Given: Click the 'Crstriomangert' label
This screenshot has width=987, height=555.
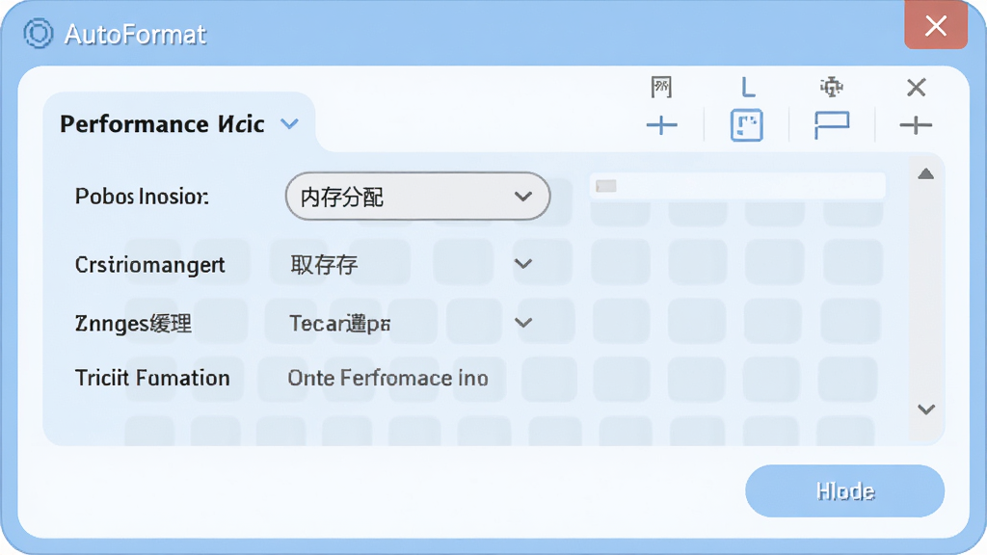Looking at the screenshot, I should (x=149, y=265).
